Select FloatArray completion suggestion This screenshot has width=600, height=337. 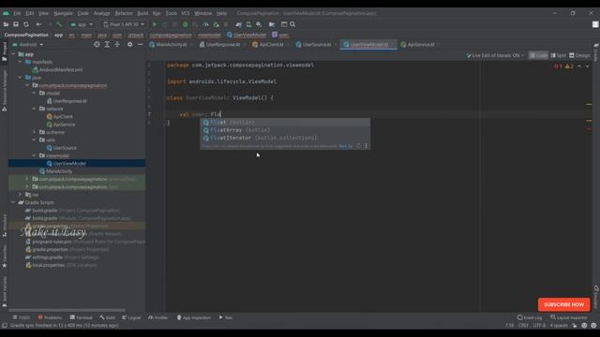(285, 130)
